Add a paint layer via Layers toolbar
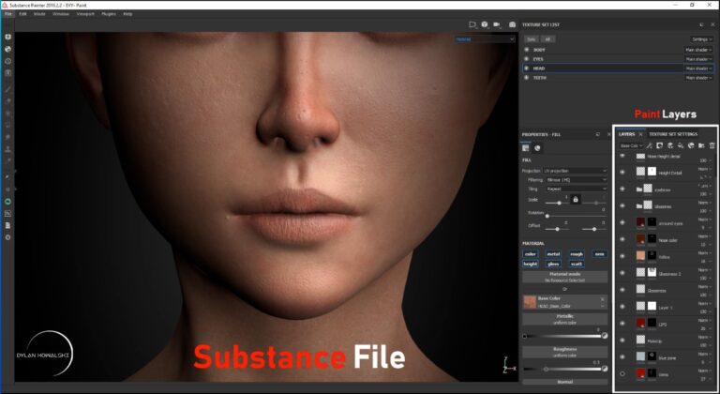Image resolution: width=720 pixels, height=394 pixels. [x=670, y=145]
